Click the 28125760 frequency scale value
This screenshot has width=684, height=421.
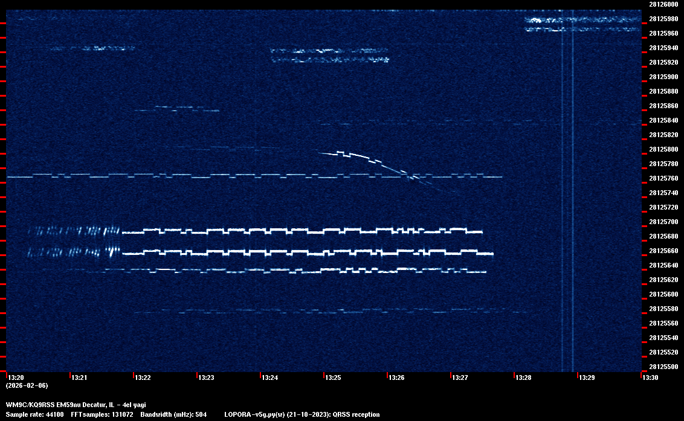tap(663, 178)
